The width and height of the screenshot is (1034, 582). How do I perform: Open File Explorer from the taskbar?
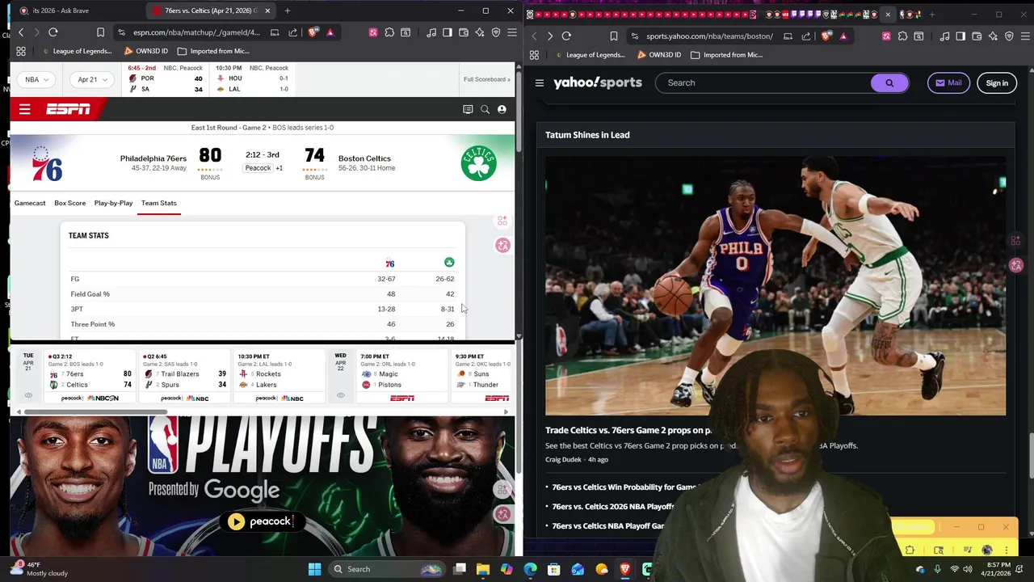pyautogui.click(x=482, y=569)
